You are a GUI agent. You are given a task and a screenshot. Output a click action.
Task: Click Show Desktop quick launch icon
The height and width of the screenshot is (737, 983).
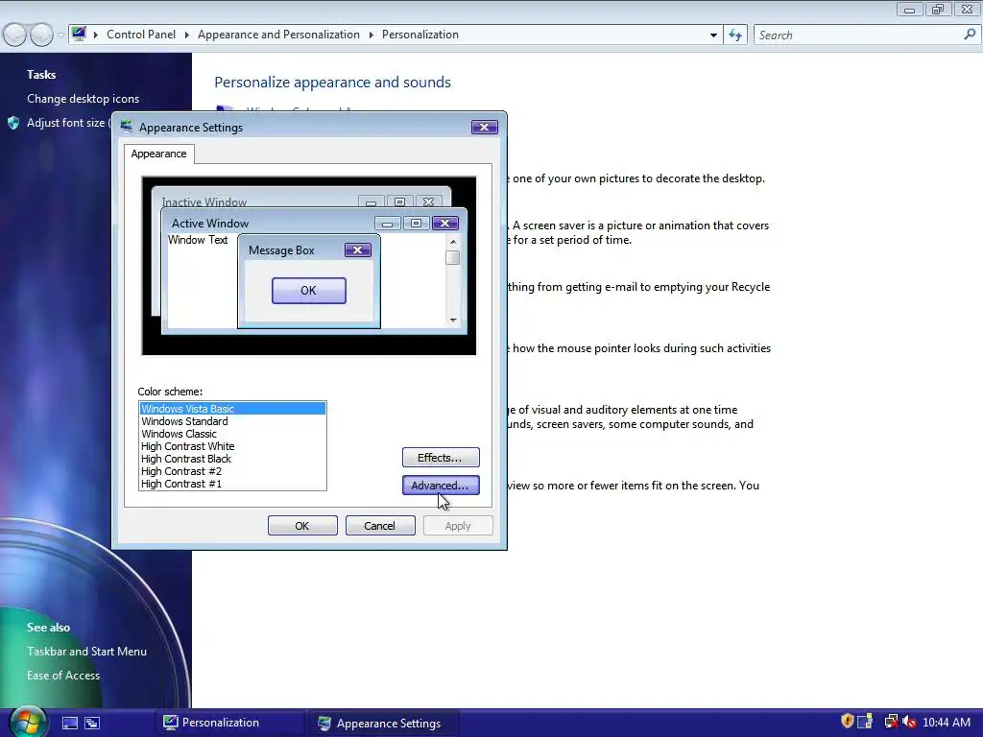point(69,724)
